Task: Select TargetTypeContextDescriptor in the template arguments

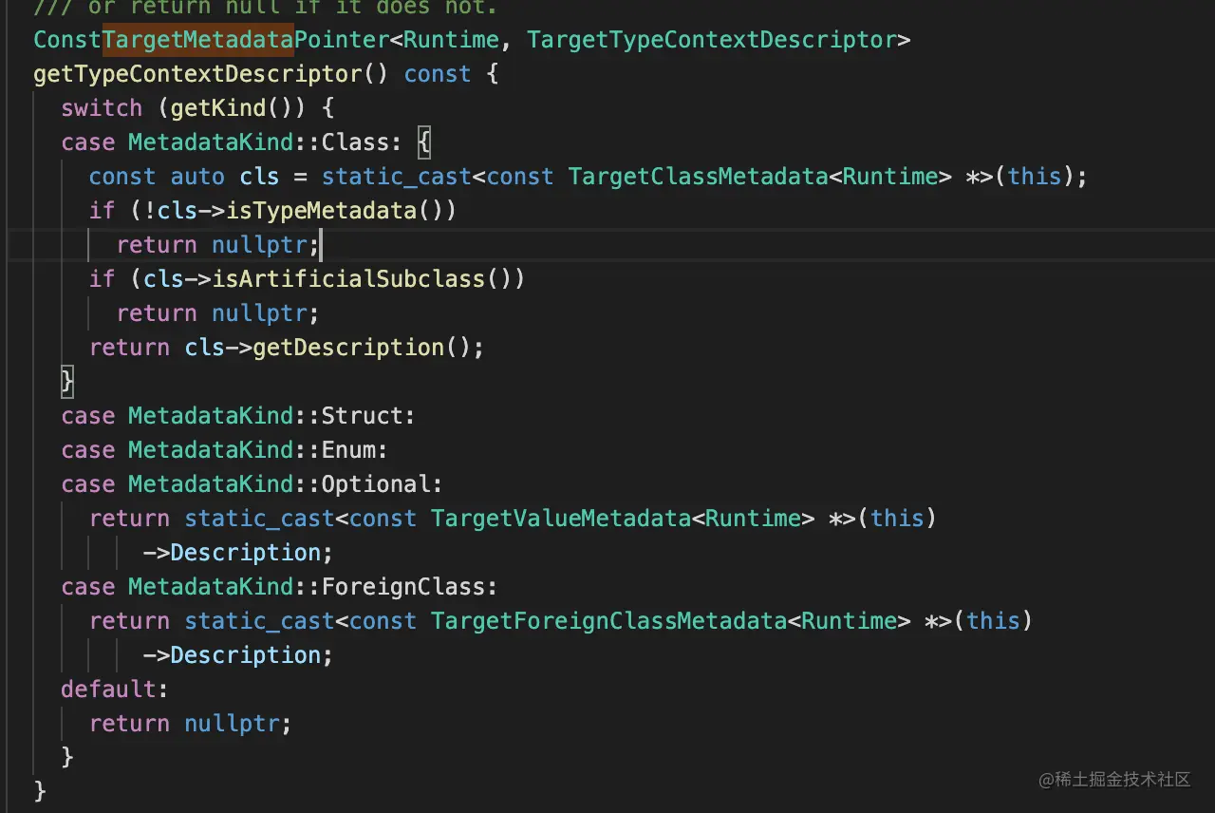Action: coord(712,40)
